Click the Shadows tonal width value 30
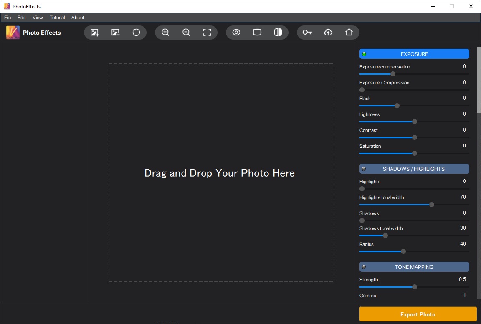 coord(463,228)
